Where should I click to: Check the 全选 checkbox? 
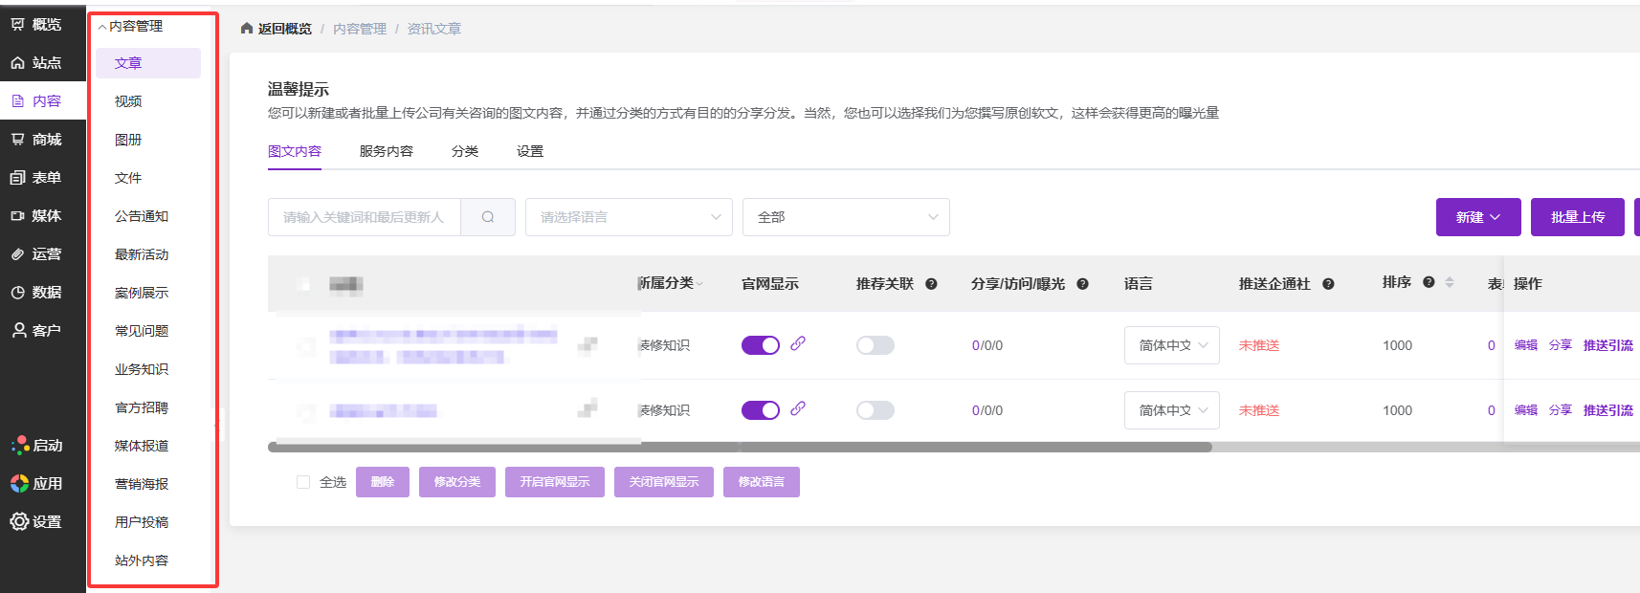coord(303,482)
